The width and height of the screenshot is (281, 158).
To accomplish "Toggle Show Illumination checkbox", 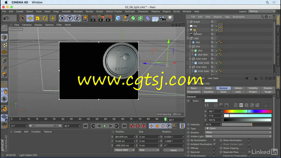I will (x=249, y=140).
